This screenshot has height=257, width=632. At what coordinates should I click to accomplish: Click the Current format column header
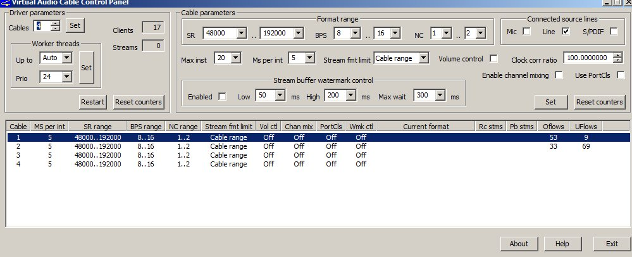(426, 126)
